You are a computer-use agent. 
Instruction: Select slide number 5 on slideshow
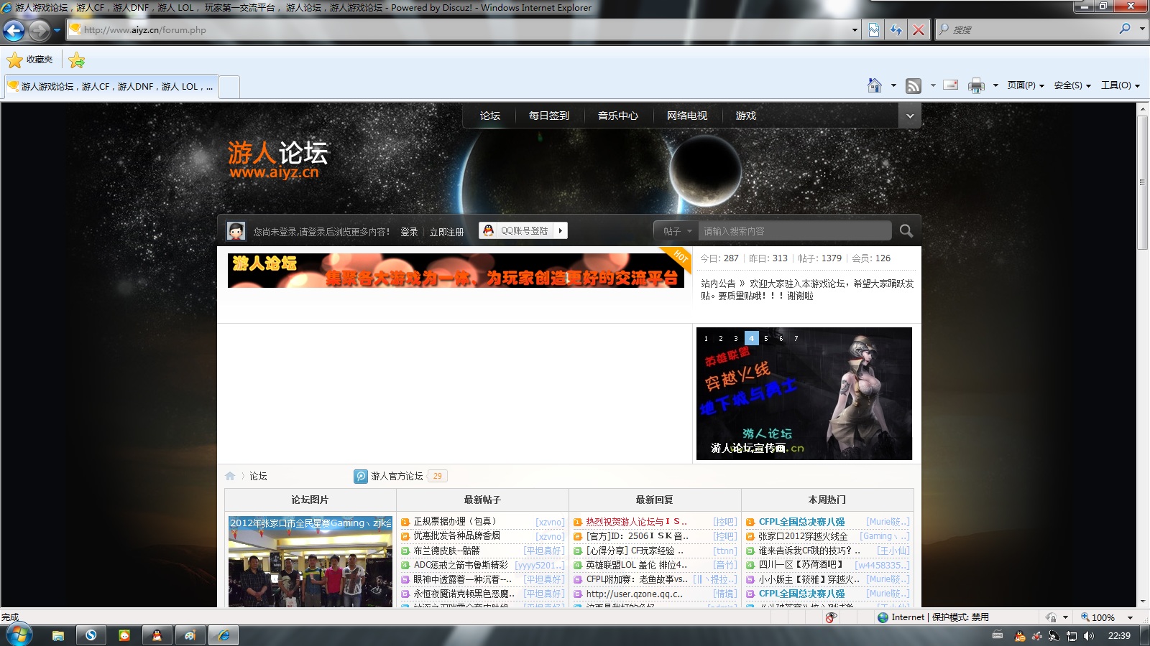[766, 338]
